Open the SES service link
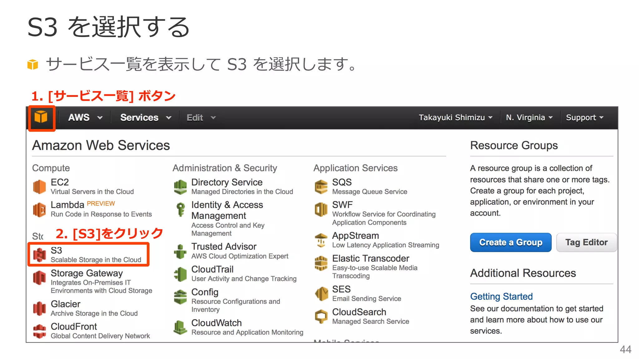 point(341,289)
